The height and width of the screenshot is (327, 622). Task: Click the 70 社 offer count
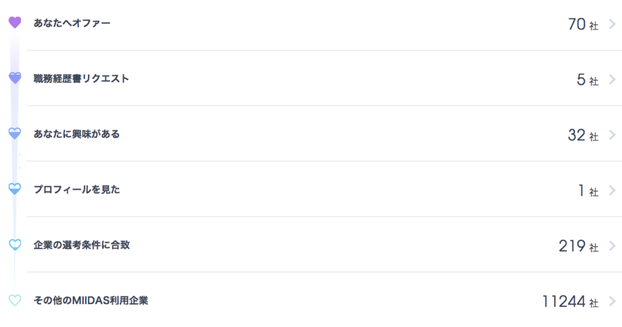[x=583, y=24]
